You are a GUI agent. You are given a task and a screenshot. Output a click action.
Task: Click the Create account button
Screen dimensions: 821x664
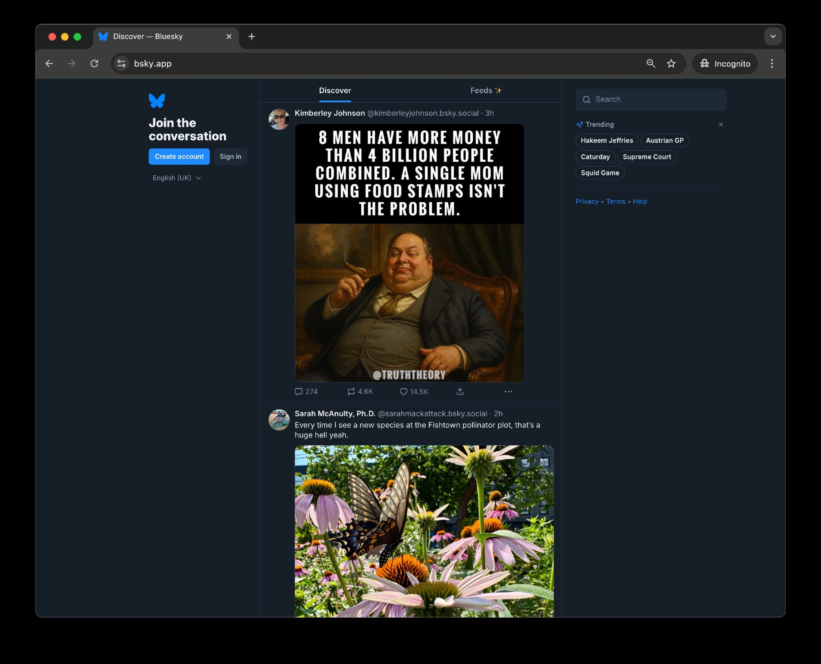coord(179,156)
